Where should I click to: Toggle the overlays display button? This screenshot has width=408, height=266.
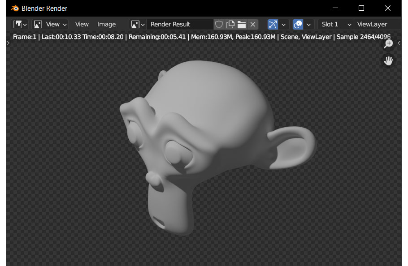[298, 24]
